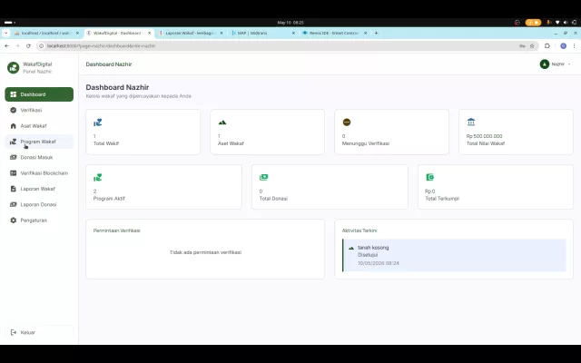The width and height of the screenshot is (581, 363).
Task: Open Laporan Wakaf in sidebar
Action: pos(39,189)
